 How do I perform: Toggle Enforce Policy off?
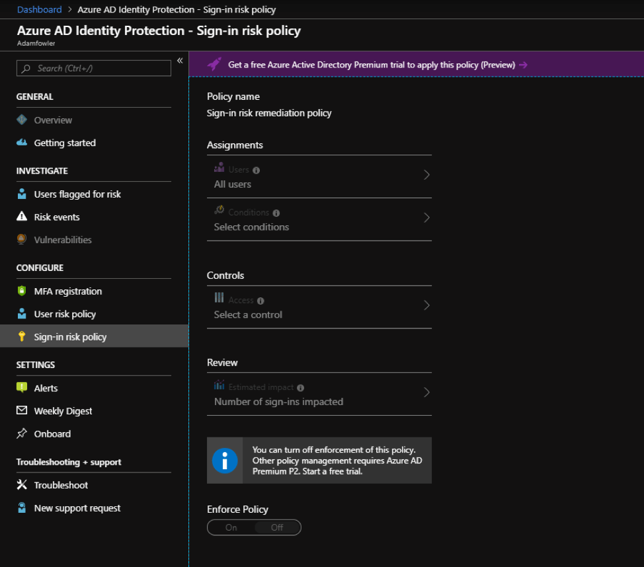(276, 527)
